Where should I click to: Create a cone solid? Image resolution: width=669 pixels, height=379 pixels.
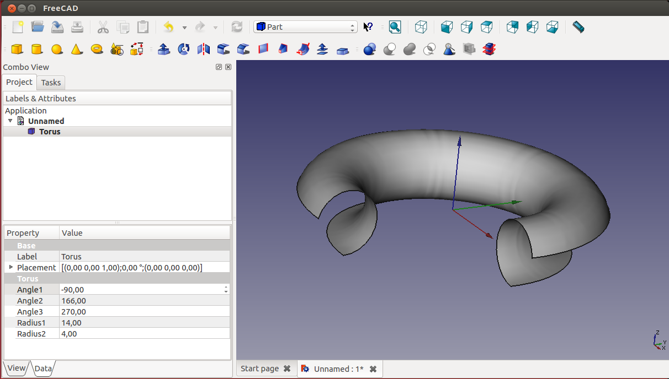pyautogui.click(x=77, y=49)
